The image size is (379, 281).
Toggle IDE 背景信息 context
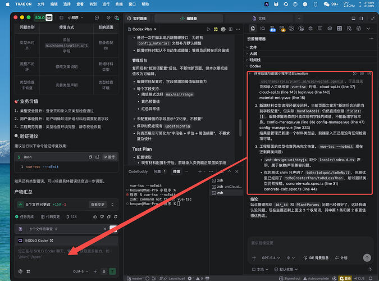point(316,258)
